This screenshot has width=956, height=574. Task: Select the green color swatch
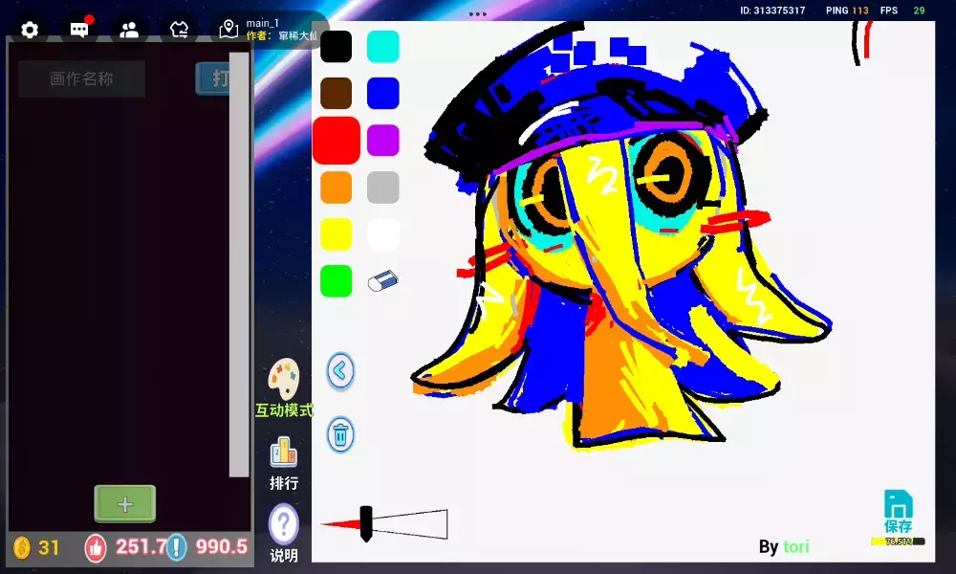336,281
